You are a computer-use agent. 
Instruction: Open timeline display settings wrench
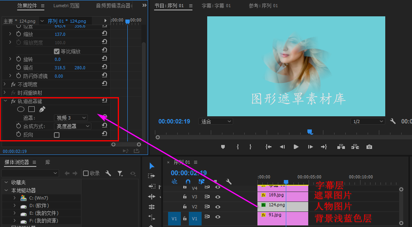click(x=229, y=181)
